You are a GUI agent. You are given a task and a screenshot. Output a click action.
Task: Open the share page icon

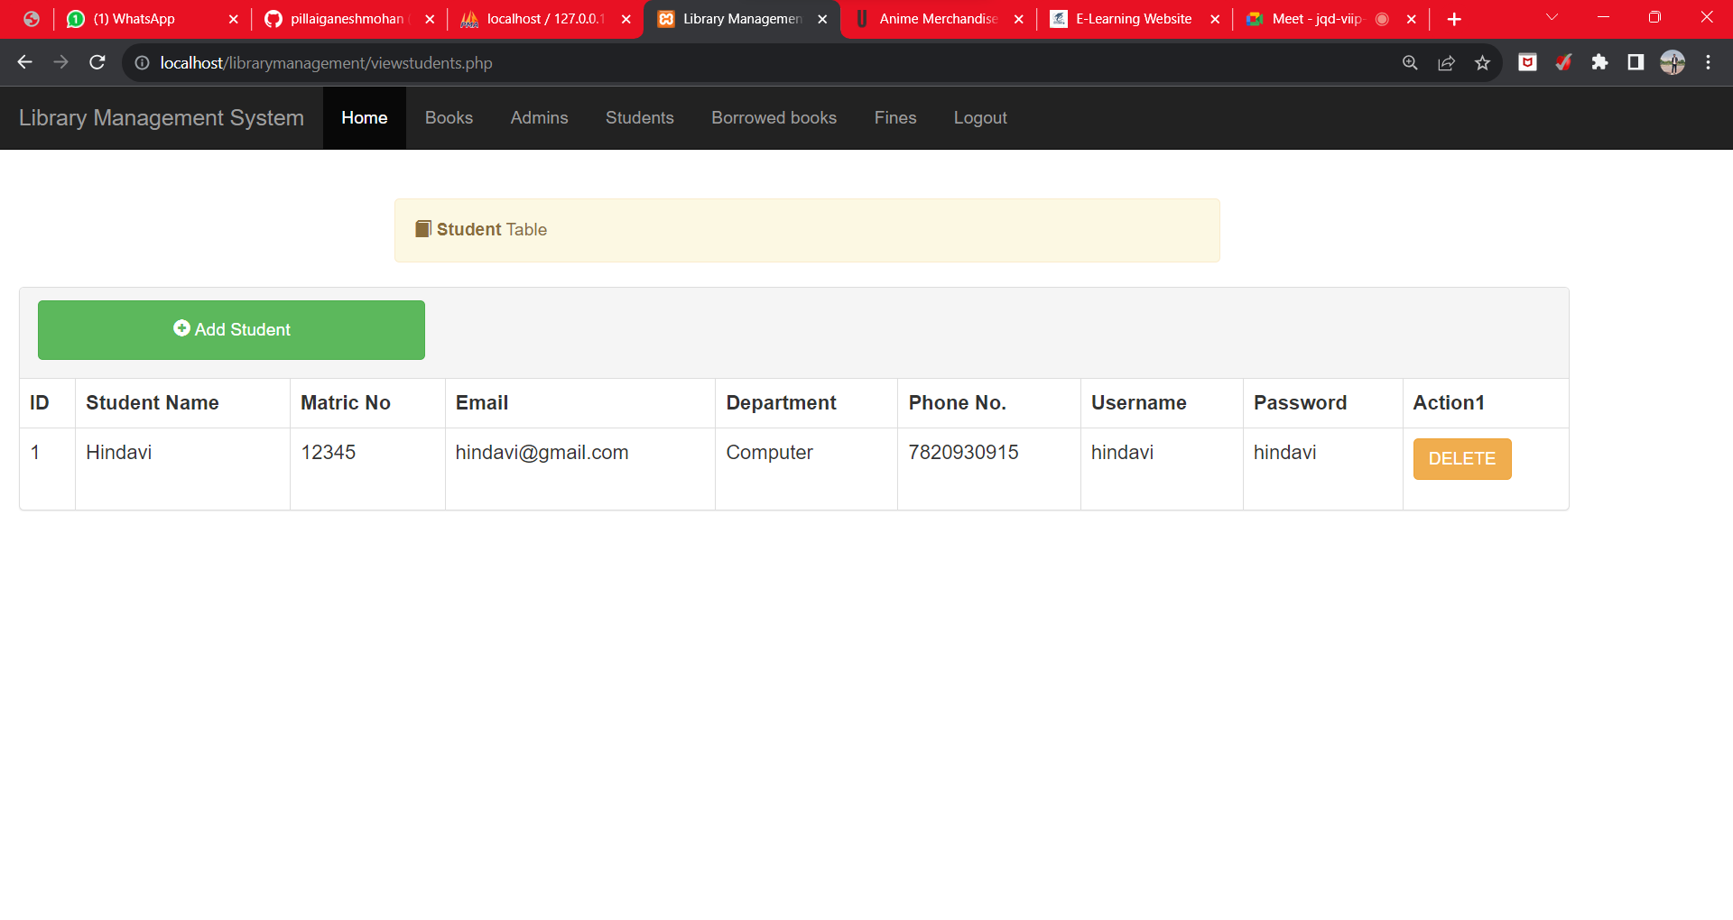click(x=1447, y=63)
